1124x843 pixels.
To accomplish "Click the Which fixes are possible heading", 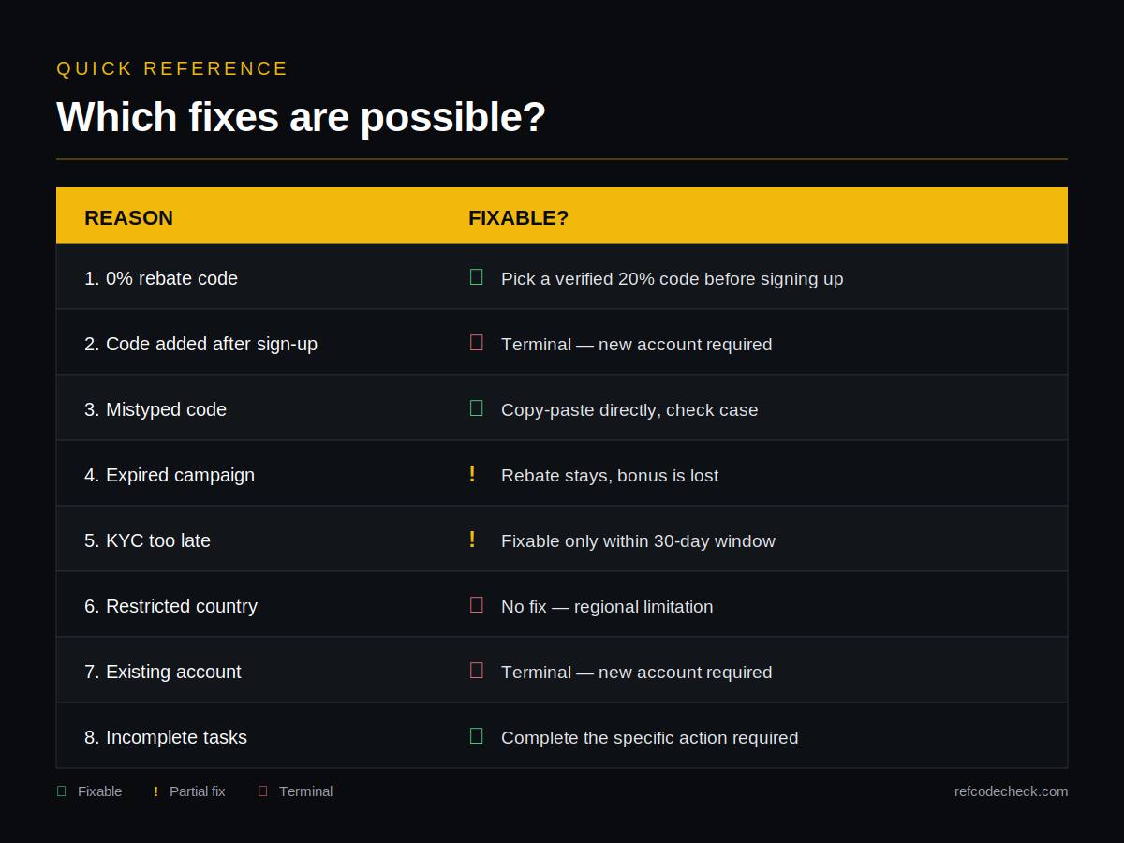I will coord(301,117).
